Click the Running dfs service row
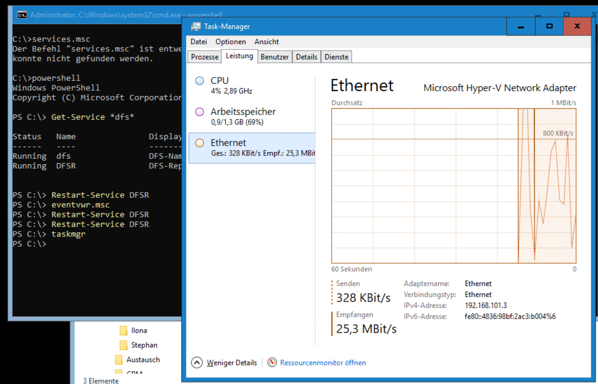Viewport: 598px width, 384px height. (98, 156)
